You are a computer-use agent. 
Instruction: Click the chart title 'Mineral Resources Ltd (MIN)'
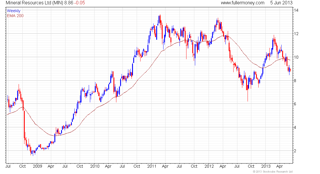pos(35,3)
